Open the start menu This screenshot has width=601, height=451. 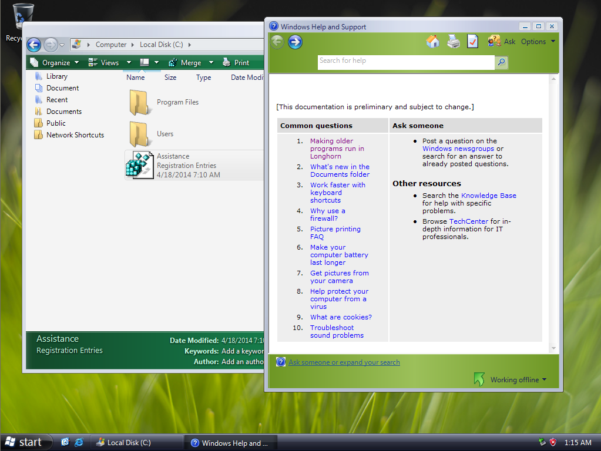click(25, 442)
